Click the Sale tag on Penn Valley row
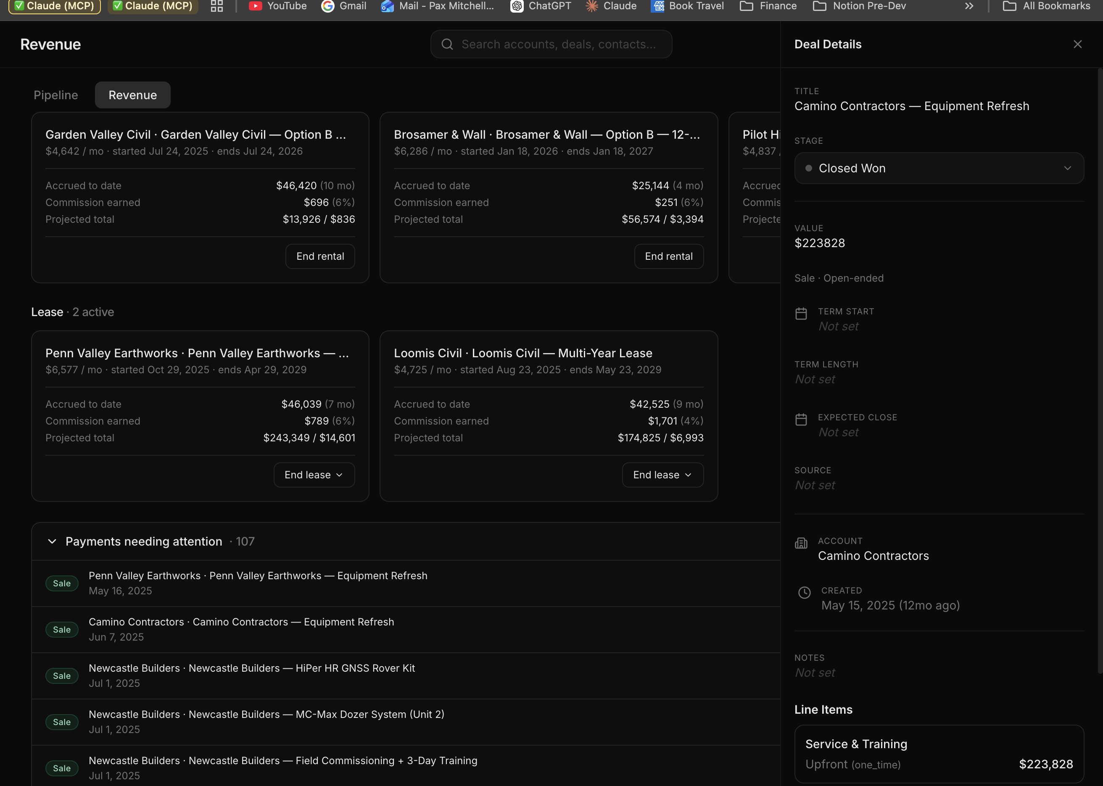 61,583
